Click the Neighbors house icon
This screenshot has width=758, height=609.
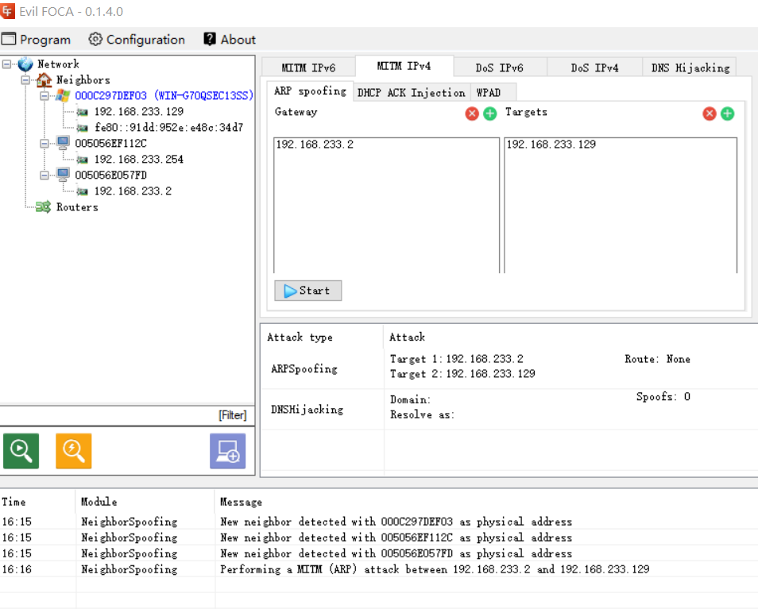tap(44, 79)
